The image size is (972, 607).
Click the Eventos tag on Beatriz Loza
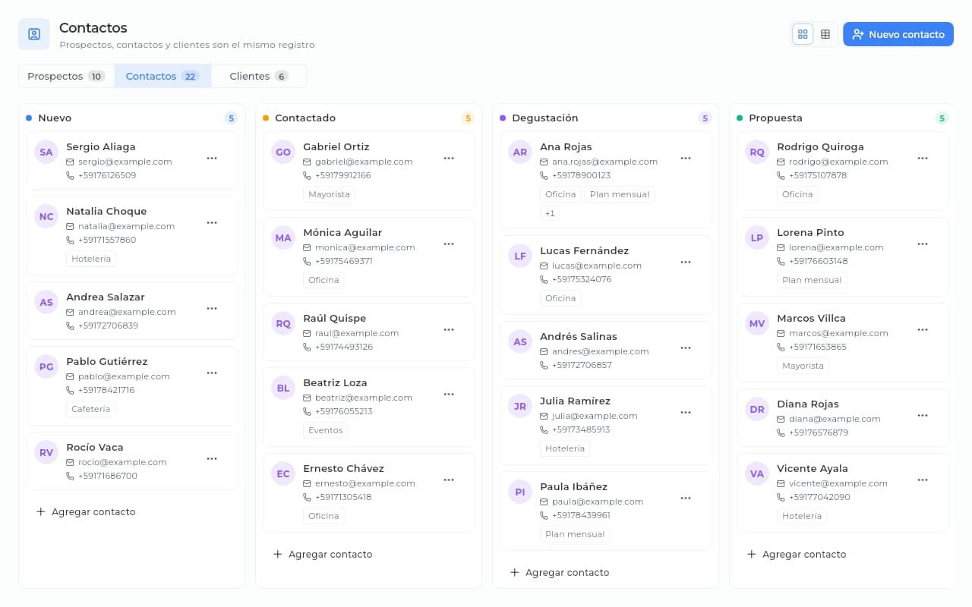325,430
